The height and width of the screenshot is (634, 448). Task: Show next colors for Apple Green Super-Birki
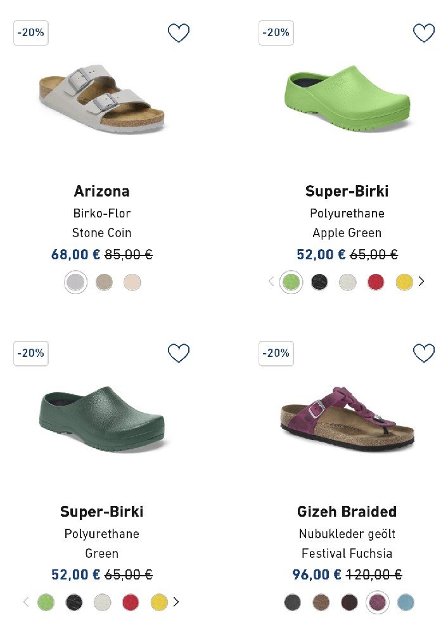(421, 281)
